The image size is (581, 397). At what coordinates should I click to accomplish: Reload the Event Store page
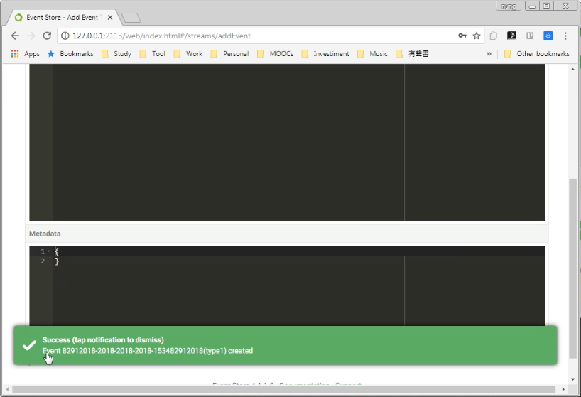point(47,36)
